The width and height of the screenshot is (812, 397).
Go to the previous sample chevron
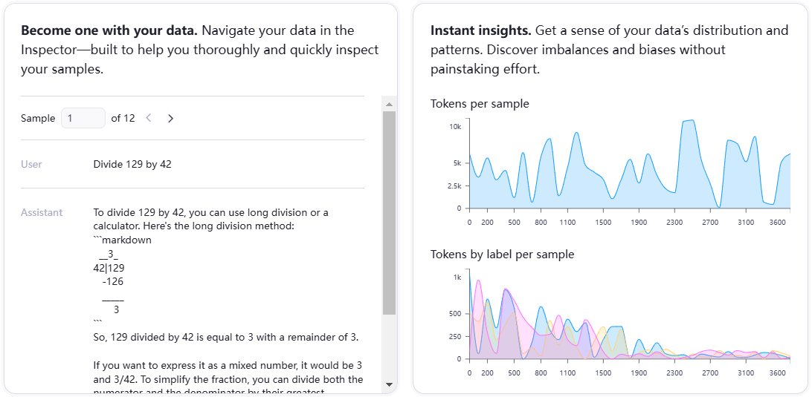(149, 118)
